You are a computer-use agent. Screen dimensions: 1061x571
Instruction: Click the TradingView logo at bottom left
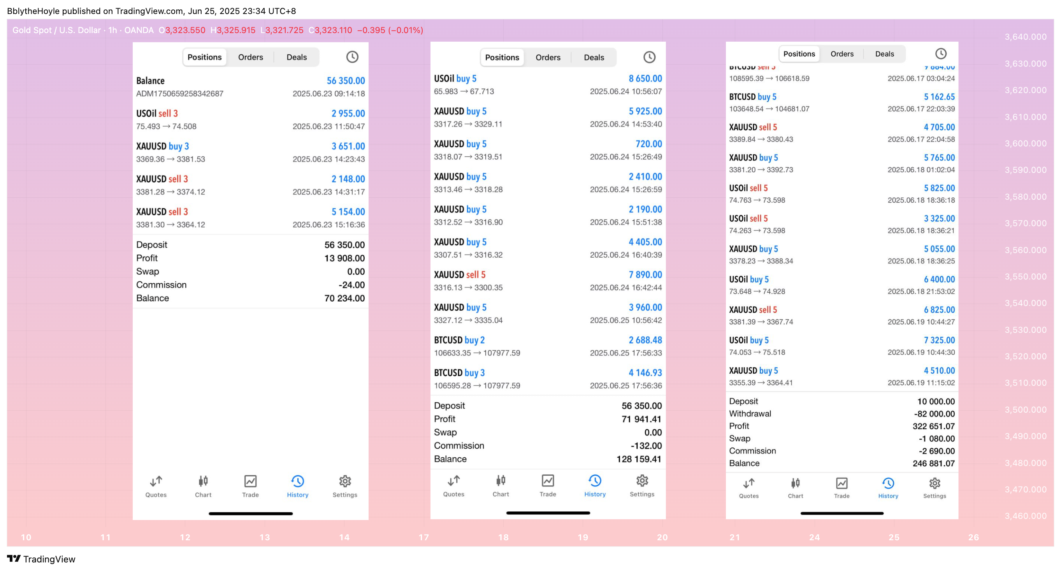41,559
